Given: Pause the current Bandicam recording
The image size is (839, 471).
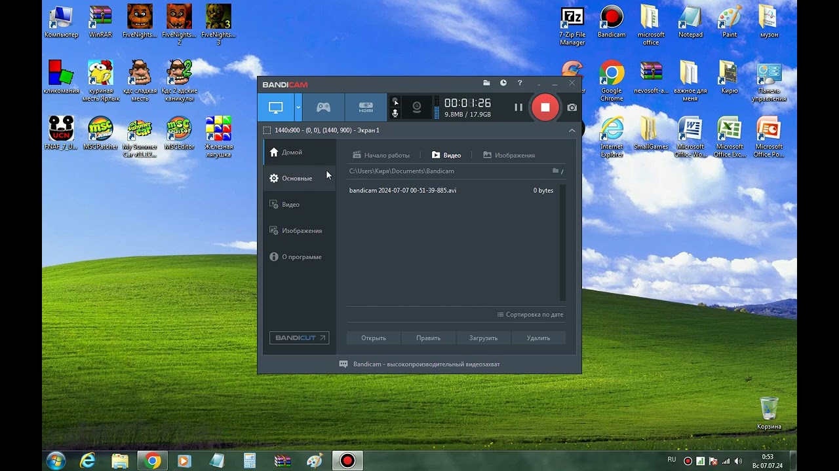Looking at the screenshot, I should coord(518,107).
